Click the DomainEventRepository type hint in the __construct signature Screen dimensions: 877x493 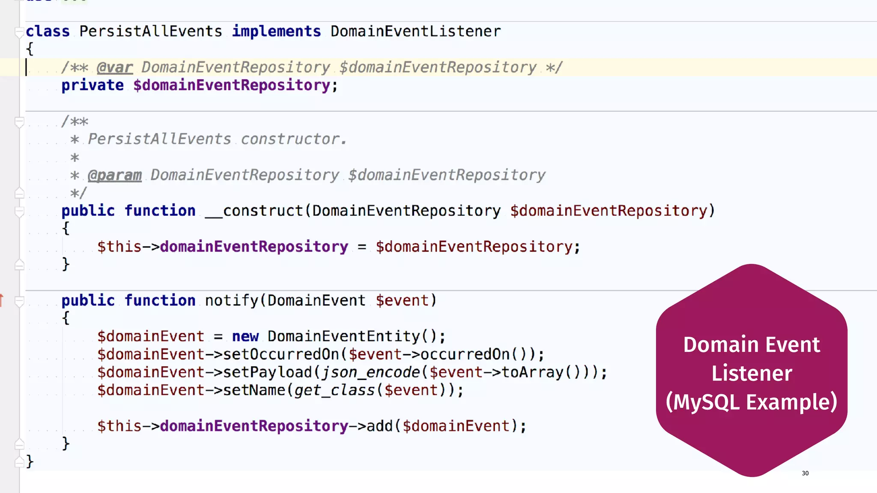pyautogui.click(x=406, y=211)
